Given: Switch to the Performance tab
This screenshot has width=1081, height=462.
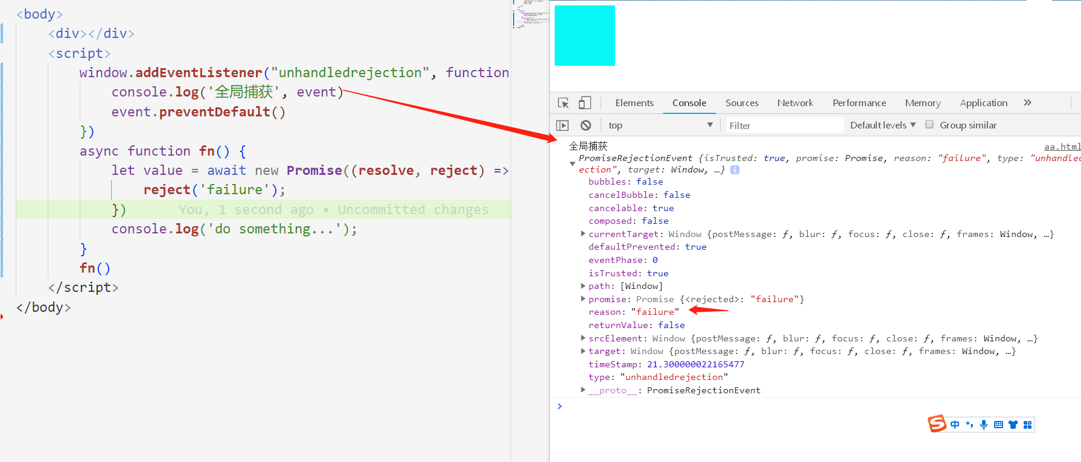Looking at the screenshot, I should (x=859, y=103).
